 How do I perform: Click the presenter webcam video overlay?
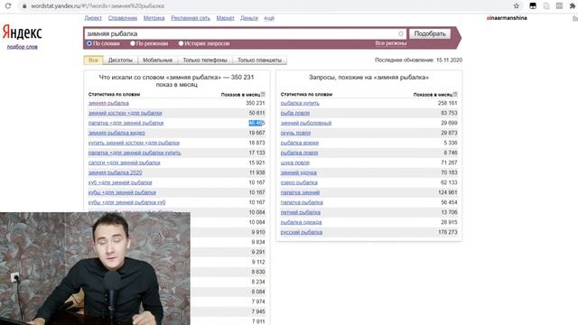click(x=95, y=269)
